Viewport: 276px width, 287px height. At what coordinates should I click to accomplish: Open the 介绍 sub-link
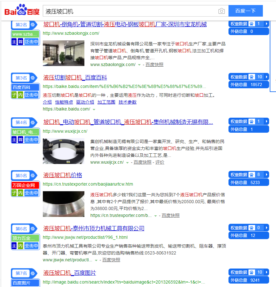tap(47, 102)
